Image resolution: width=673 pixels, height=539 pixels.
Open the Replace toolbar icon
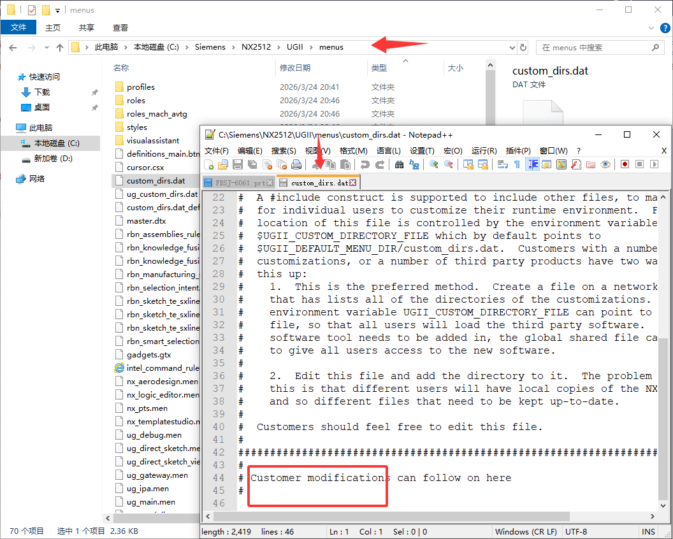click(414, 164)
